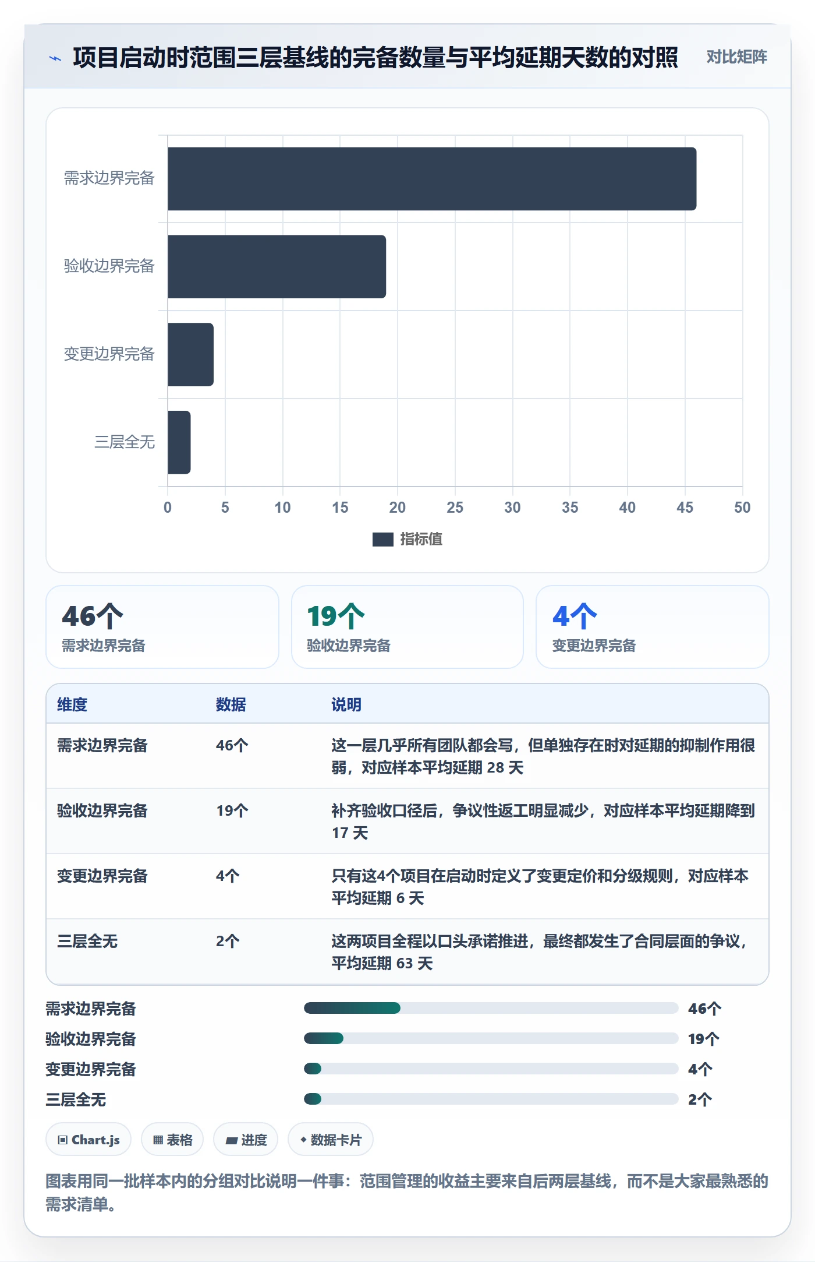Click the 2个 value beside progress bar
The width and height of the screenshot is (815, 1262).
point(700,1099)
